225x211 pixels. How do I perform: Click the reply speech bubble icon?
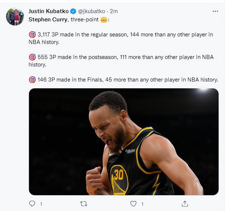32,204
